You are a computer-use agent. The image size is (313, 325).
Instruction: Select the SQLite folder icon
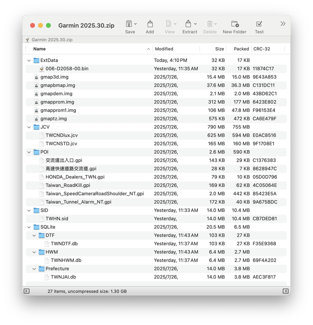(37, 227)
